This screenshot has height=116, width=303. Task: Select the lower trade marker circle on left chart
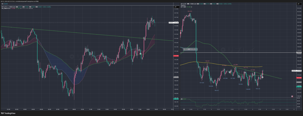click(x=141, y=54)
